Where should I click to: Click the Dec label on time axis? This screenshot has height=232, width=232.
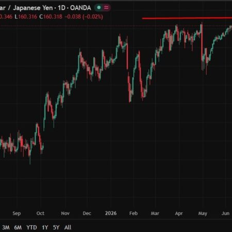point(87,213)
